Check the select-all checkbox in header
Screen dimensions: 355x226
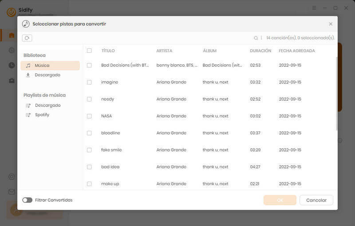coord(89,51)
